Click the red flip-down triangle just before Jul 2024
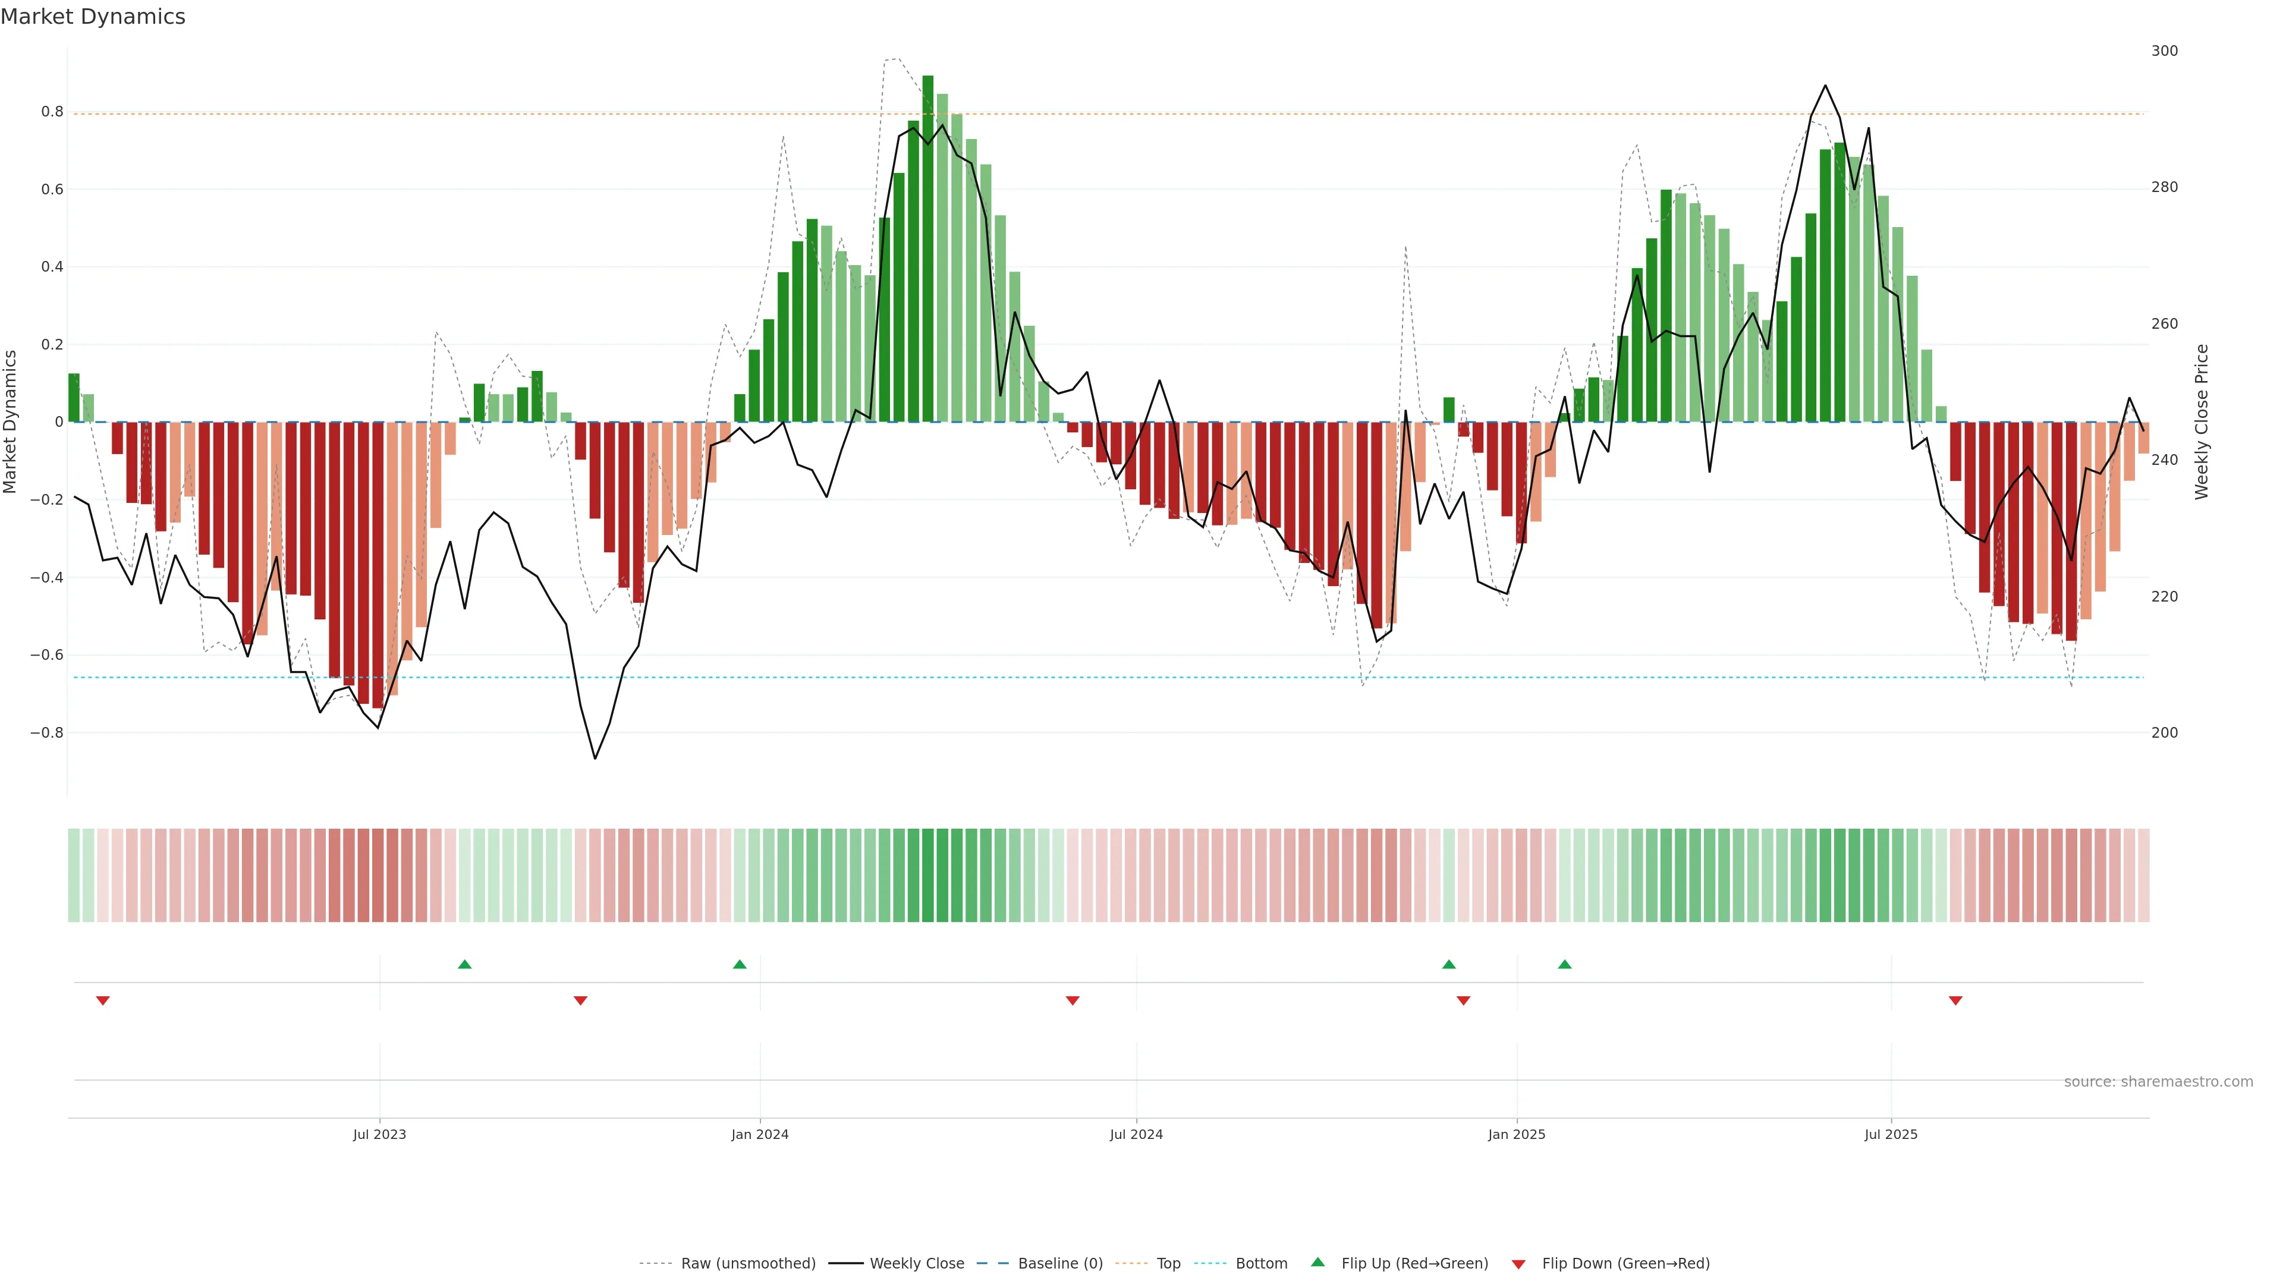The height and width of the screenshot is (1284, 2283). click(1073, 1000)
